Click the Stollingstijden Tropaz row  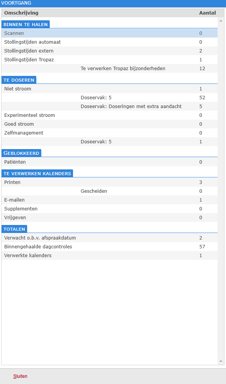(109, 59)
